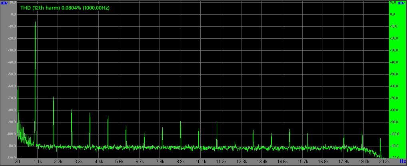Click the -100.0 label on left dBr axis
Viewport: 407px width, 166px height.
[x=11, y=134]
